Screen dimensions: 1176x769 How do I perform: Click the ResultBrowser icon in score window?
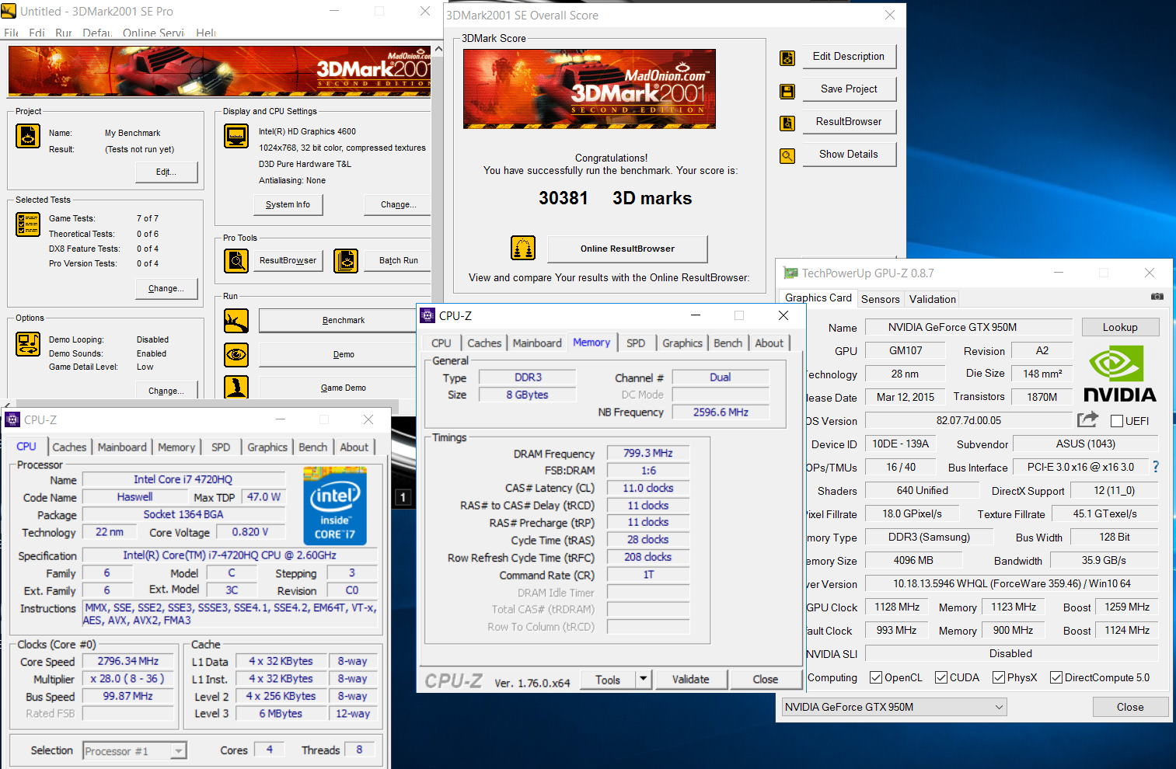(787, 124)
